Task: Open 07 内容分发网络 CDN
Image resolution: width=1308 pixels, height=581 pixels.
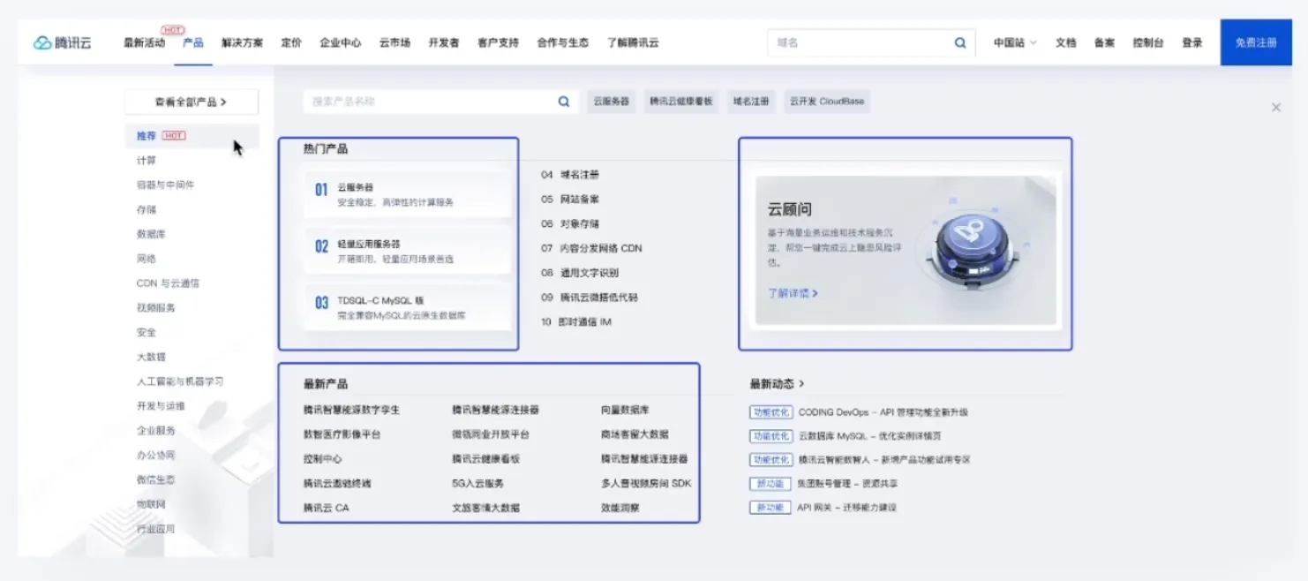Action: pos(592,248)
